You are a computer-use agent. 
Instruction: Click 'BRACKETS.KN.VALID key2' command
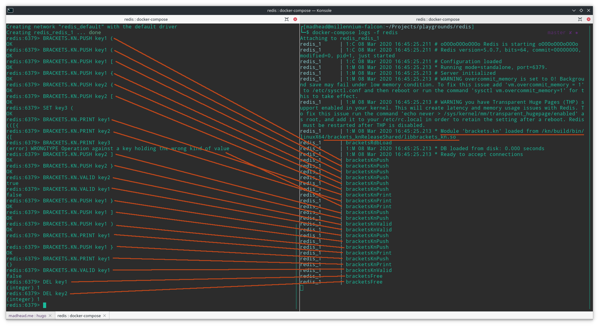(76, 177)
